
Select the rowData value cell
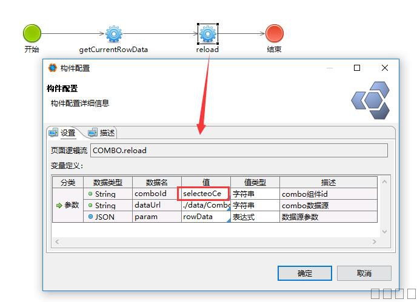click(x=205, y=217)
